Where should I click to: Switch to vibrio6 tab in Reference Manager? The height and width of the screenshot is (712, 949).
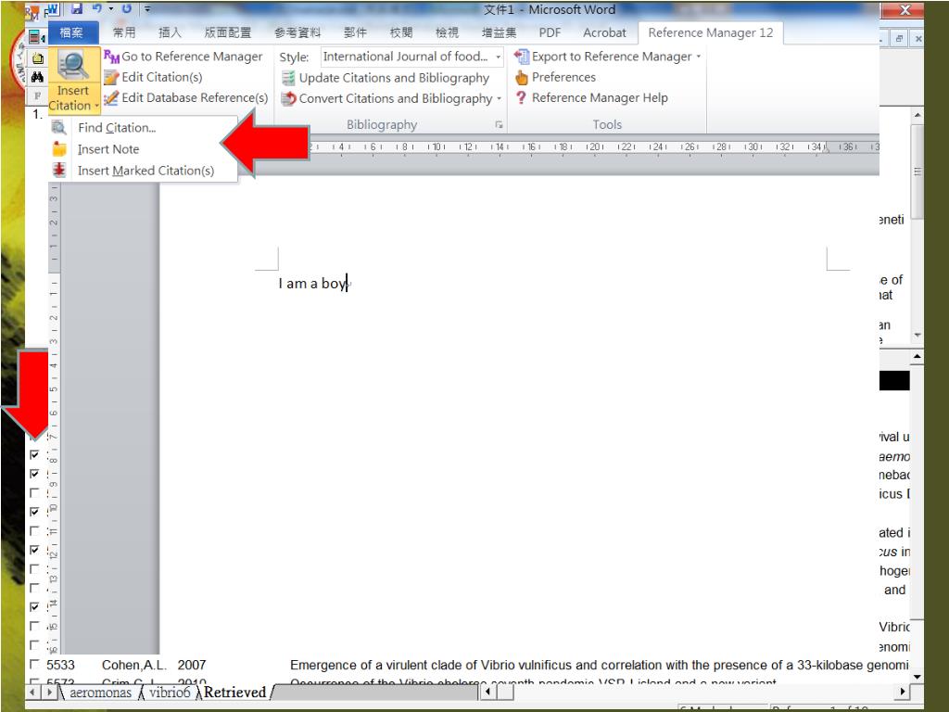pos(170,692)
